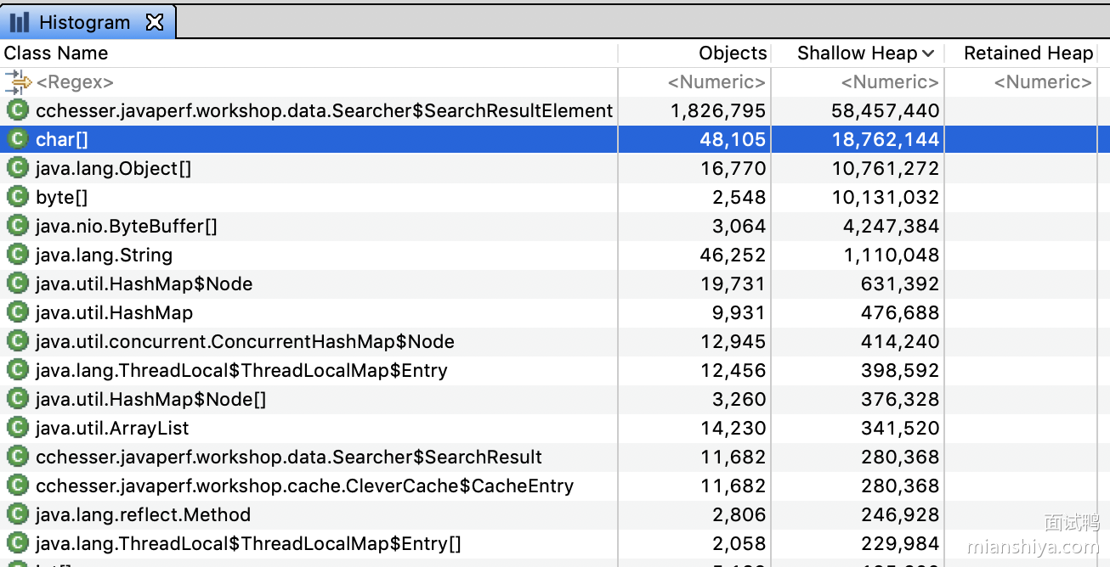Click class icon for java.lang.reflect.Method

[x=18, y=514]
